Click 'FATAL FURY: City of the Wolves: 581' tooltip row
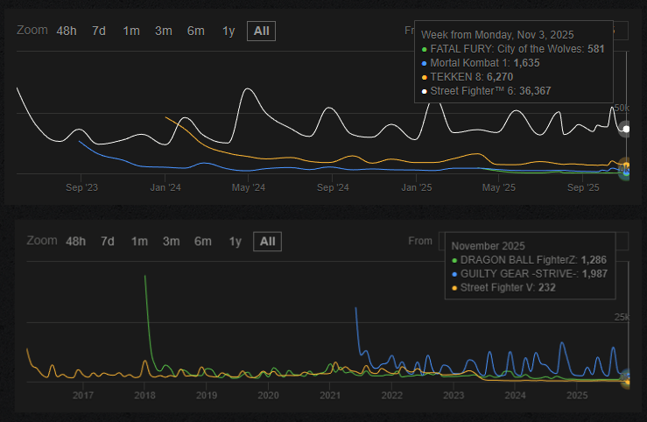647x422 pixels. click(x=513, y=49)
